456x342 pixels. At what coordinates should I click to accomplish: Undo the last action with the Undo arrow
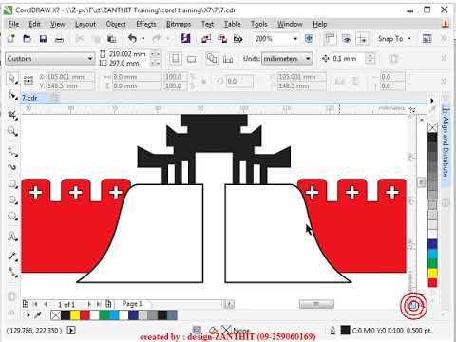click(132, 39)
